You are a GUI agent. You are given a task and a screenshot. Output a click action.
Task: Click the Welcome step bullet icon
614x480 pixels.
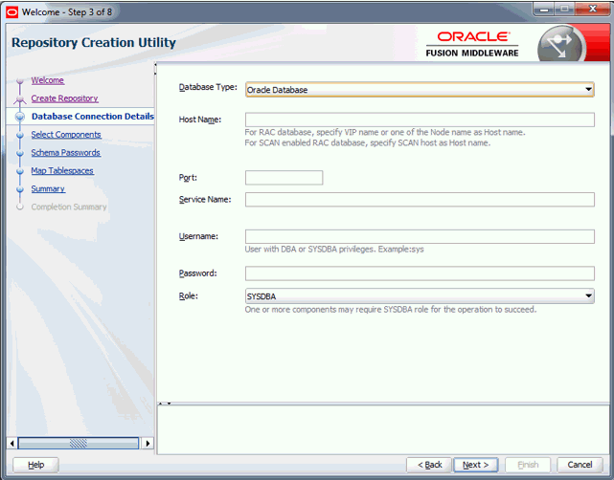20,81
